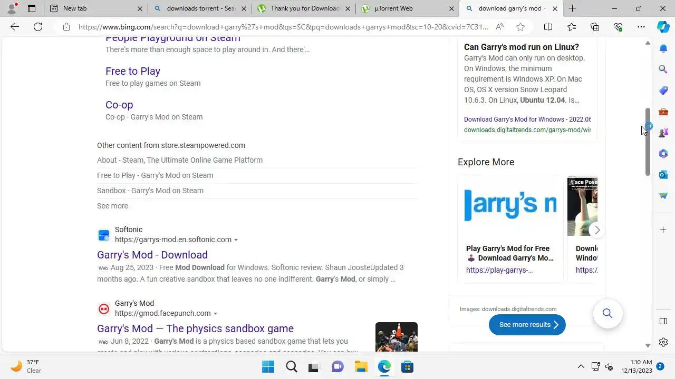675x379 pixels.
Task: Expand the gmod.facepunch.com URL dropdown arrow
Action: pyautogui.click(x=215, y=314)
